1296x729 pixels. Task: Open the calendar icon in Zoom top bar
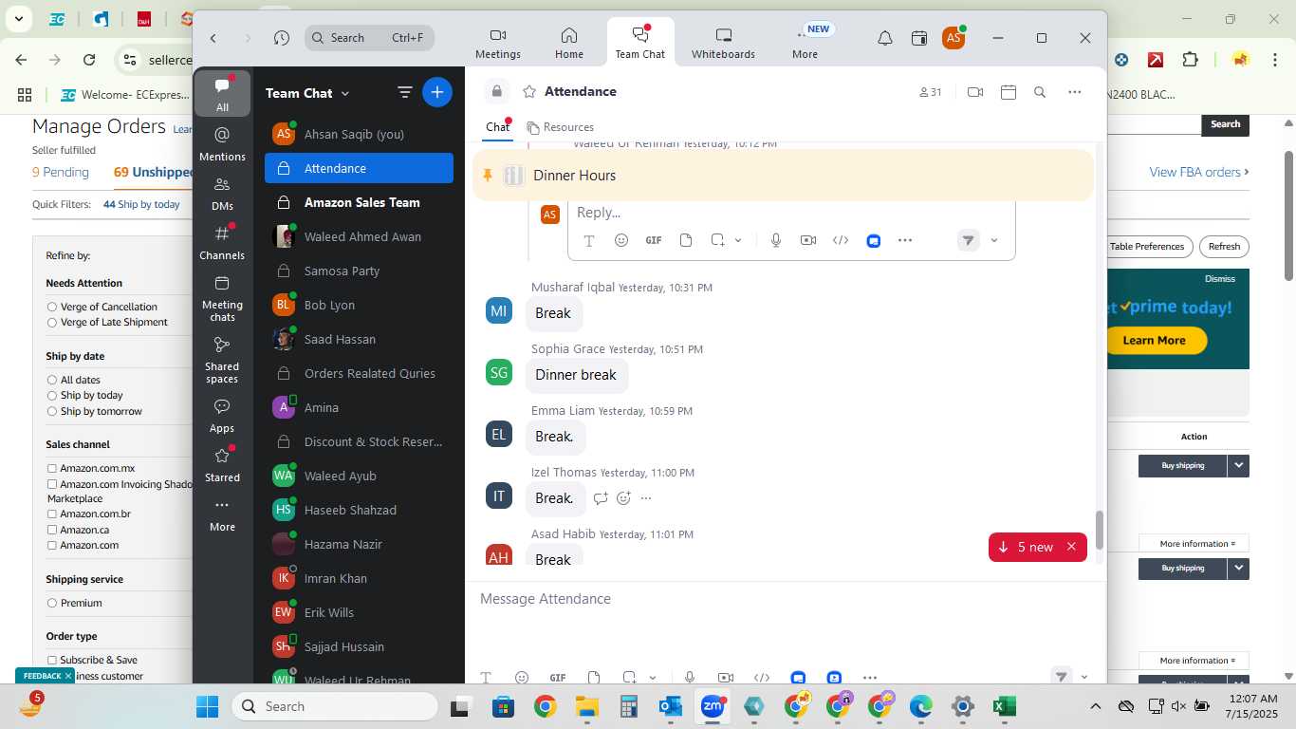pyautogui.click(x=918, y=38)
